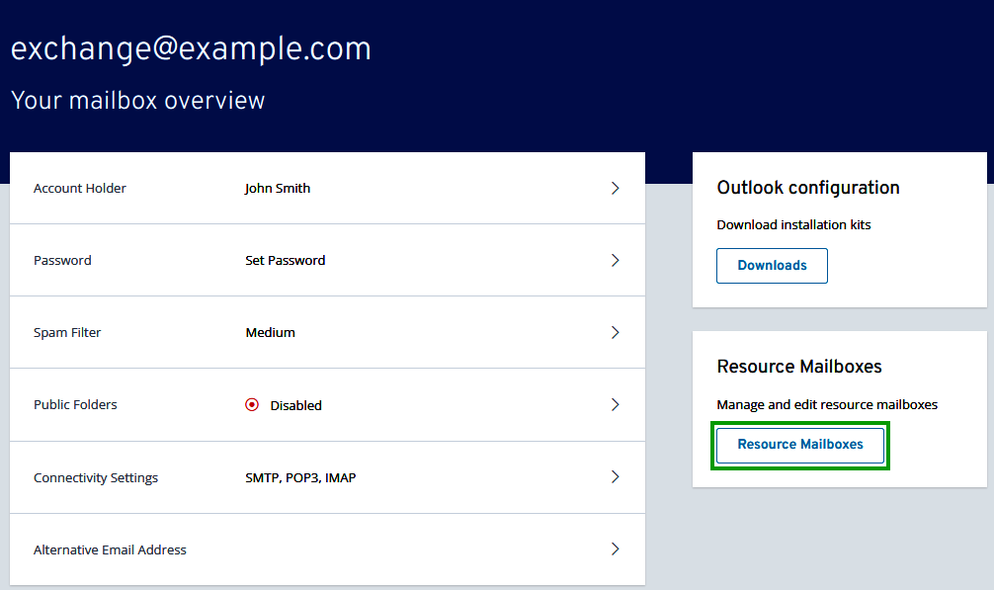
Task: Expand the Connectivity Settings row chevron
Action: pos(615,477)
